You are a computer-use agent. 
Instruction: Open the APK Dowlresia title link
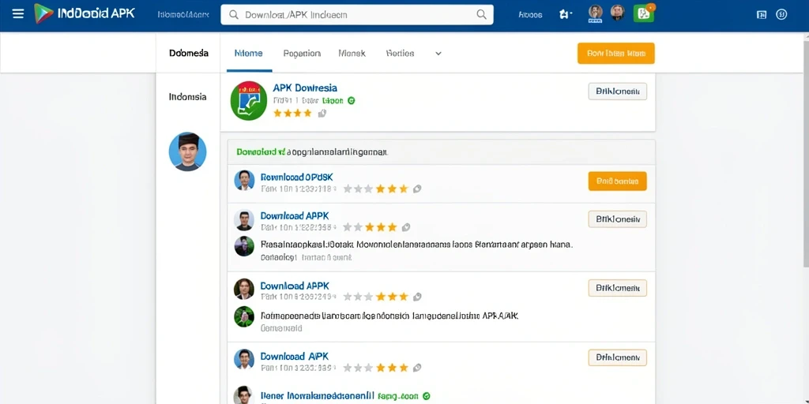tap(305, 88)
